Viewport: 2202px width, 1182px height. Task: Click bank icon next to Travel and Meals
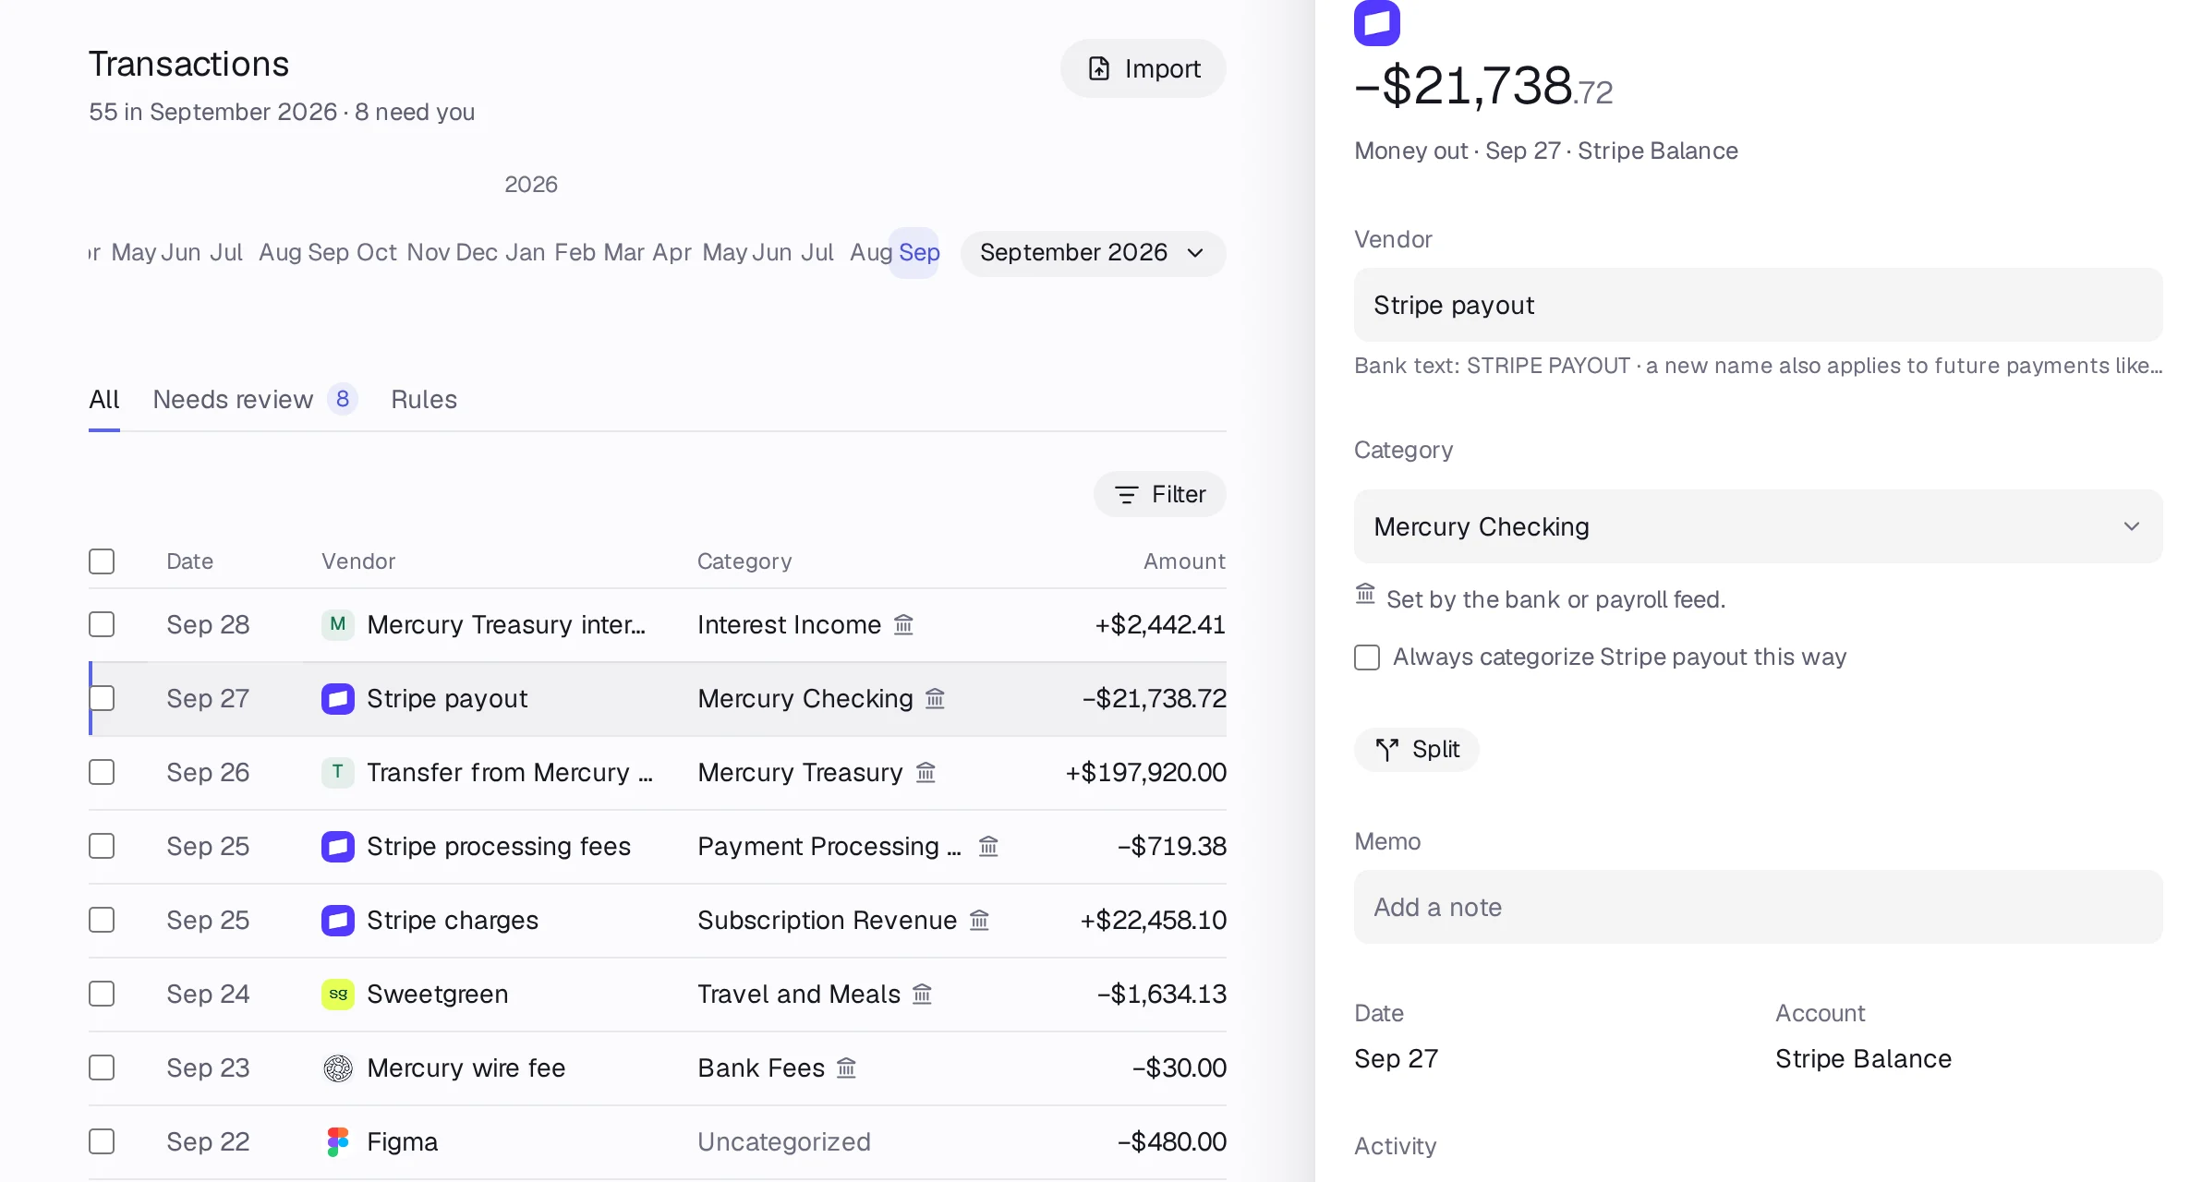[x=922, y=994]
